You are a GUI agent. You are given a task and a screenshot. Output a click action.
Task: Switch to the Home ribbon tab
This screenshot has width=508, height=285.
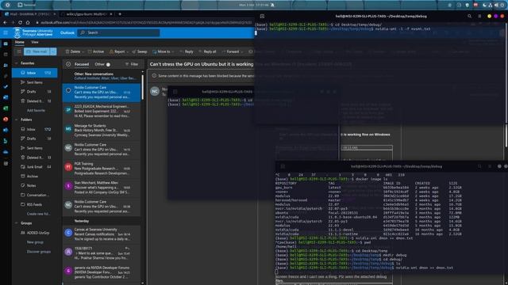19,42
